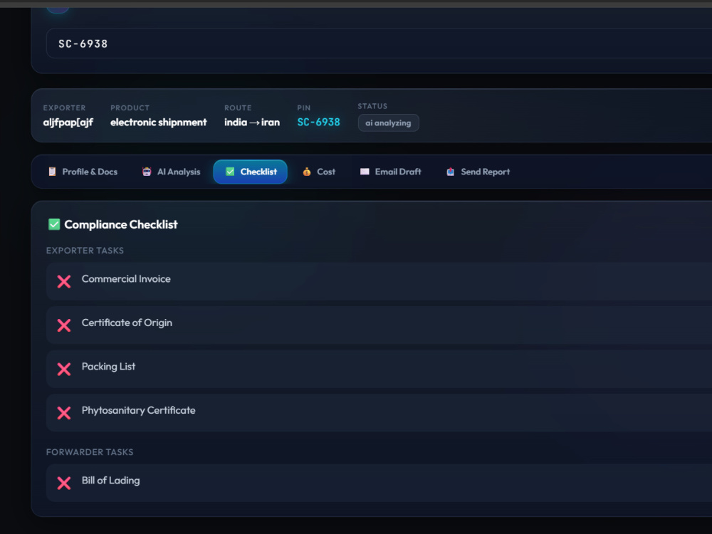Click the Certificate of Origin label

click(127, 323)
